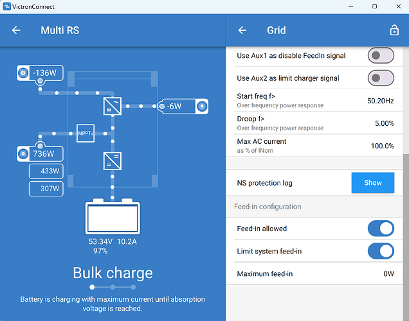This screenshot has width=409, height=321.
Task: Click the Droop f> label
Action: [x=251, y=119]
